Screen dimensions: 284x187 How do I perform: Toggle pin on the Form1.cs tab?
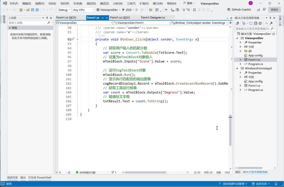click(103, 18)
